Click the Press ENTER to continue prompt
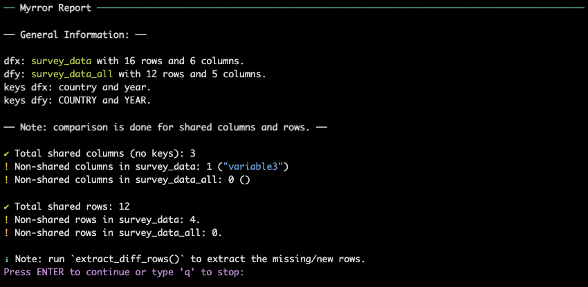This screenshot has width=588, height=287. click(124, 272)
